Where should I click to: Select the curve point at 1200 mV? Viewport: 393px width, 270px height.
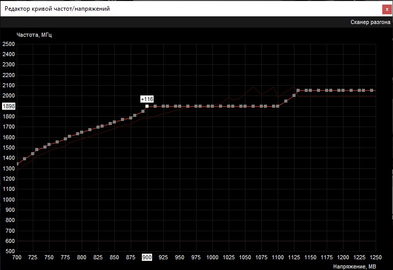[343, 90]
